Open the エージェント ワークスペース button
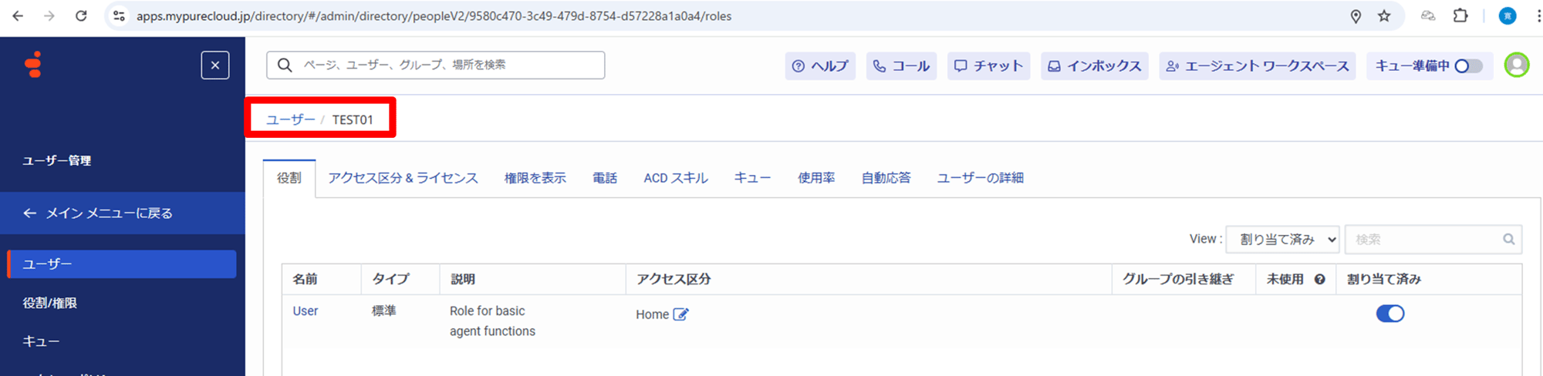1543x376 pixels. tap(1257, 66)
